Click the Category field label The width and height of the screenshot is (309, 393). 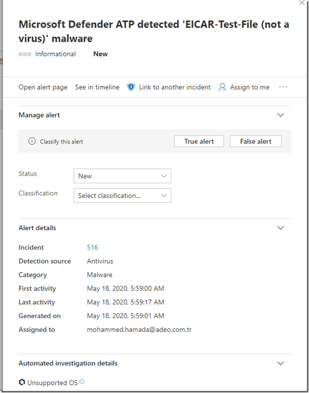click(x=33, y=275)
